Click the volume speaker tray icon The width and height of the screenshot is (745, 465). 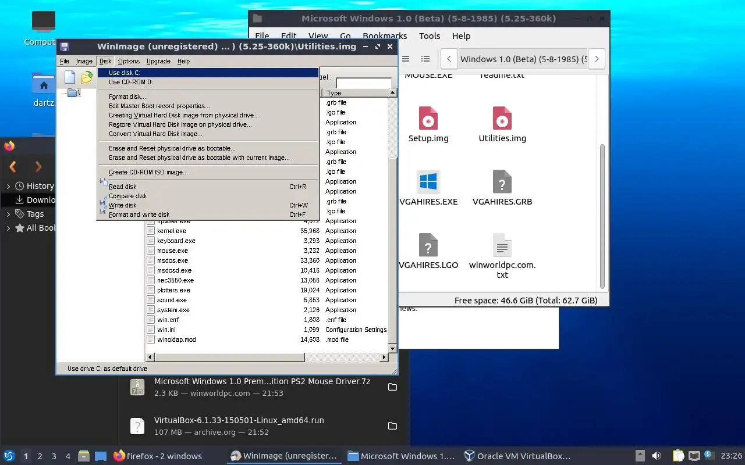point(657,456)
